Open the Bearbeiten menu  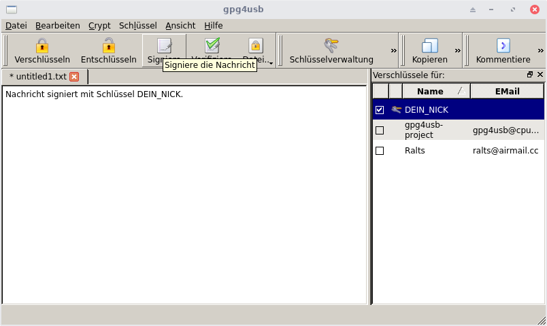[x=58, y=26]
